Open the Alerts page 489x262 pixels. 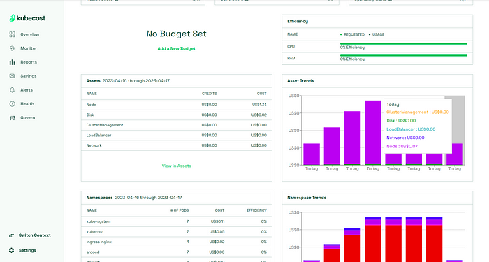click(x=27, y=90)
